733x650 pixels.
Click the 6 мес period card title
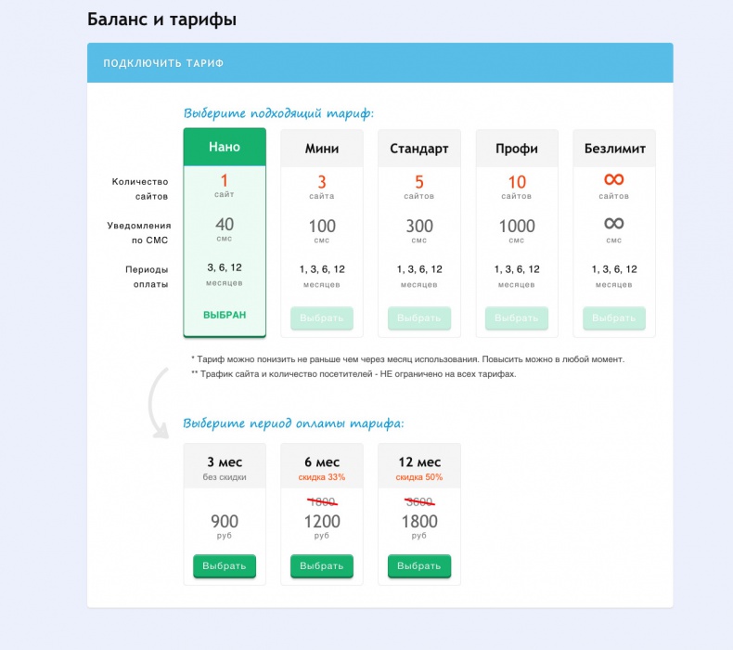322,461
